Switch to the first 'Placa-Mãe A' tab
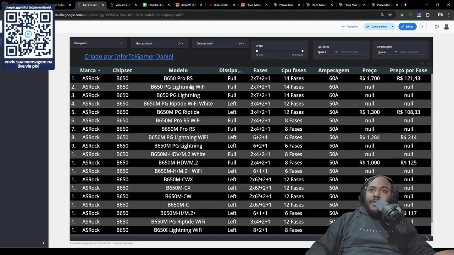This screenshot has height=255, width=454. [253, 5]
